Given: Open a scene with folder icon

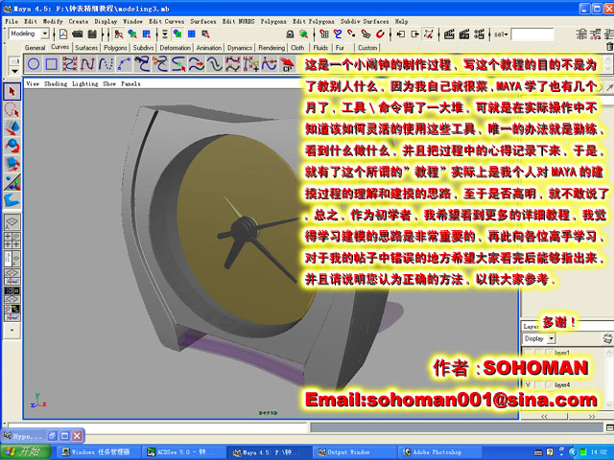Looking at the screenshot, I should (77, 34).
